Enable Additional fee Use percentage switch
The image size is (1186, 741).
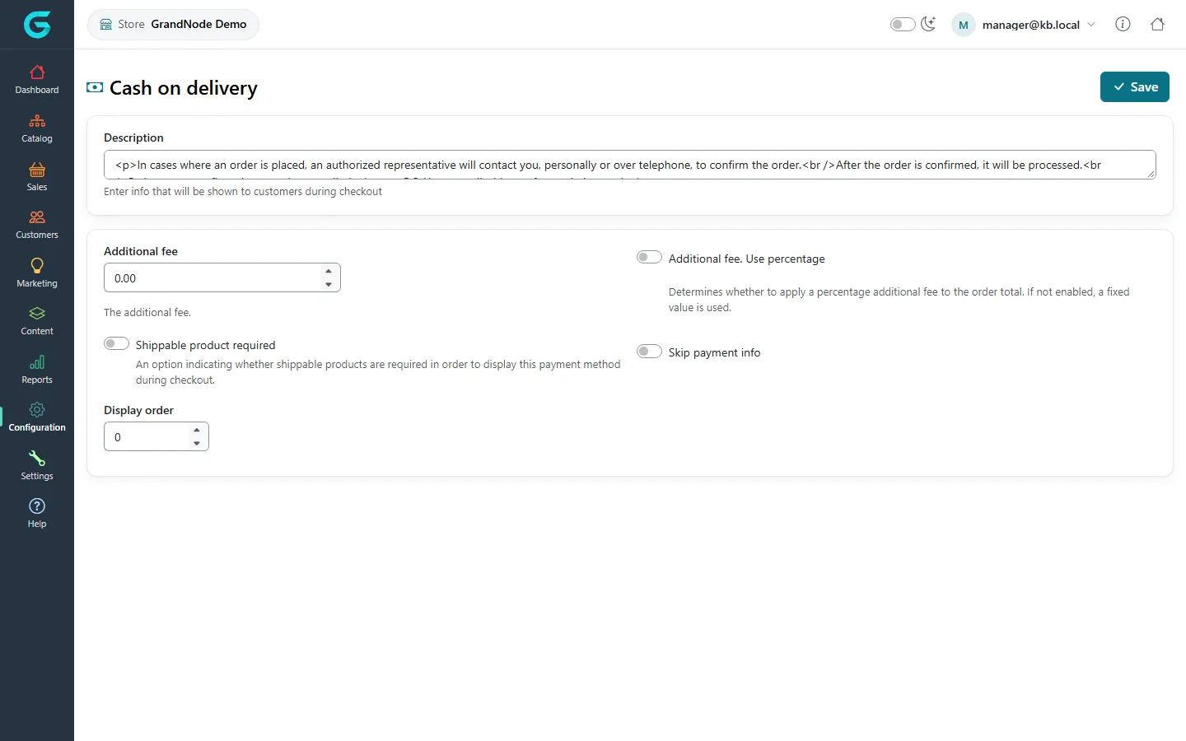[649, 258]
